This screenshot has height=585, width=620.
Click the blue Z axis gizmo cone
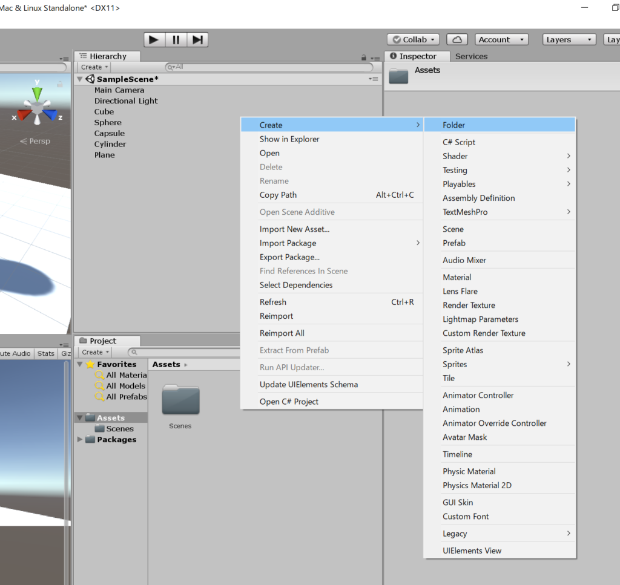coord(51,115)
